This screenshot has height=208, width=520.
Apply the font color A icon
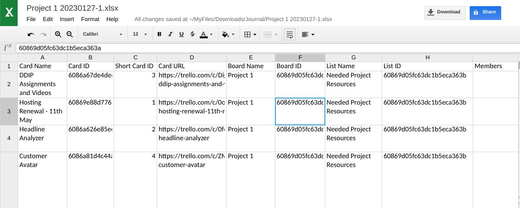coord(204,34)
